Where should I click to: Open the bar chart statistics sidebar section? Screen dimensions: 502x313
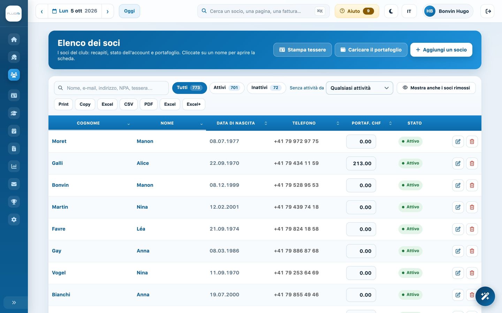tap(14, 166)
